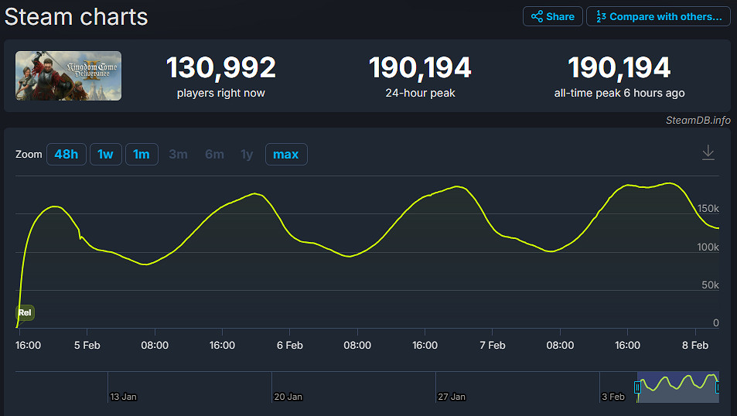Click the all-time peak 190,194 figure
The image size is (737, 416).
[619, 69]
